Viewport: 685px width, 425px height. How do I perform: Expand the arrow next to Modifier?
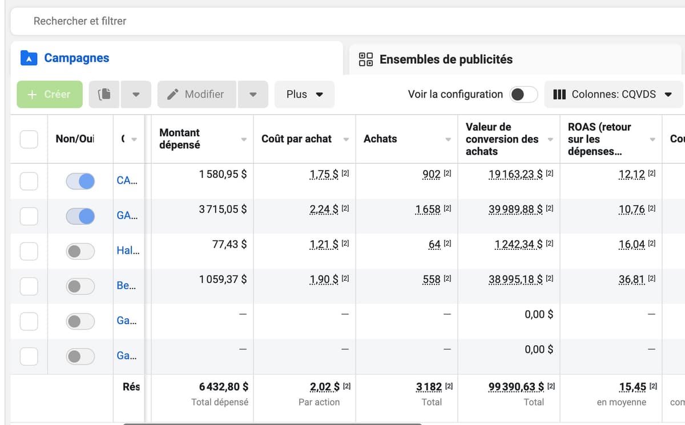pyautogui.click(x=253, y=94)
